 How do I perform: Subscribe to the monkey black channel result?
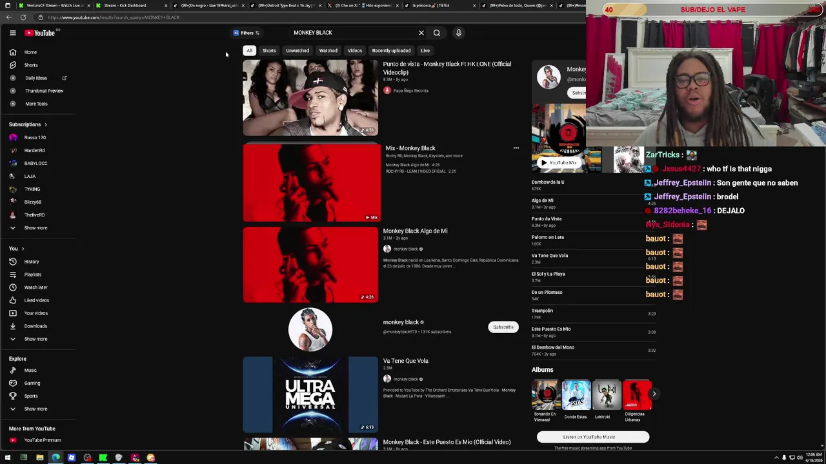click(x=503, y=327)
